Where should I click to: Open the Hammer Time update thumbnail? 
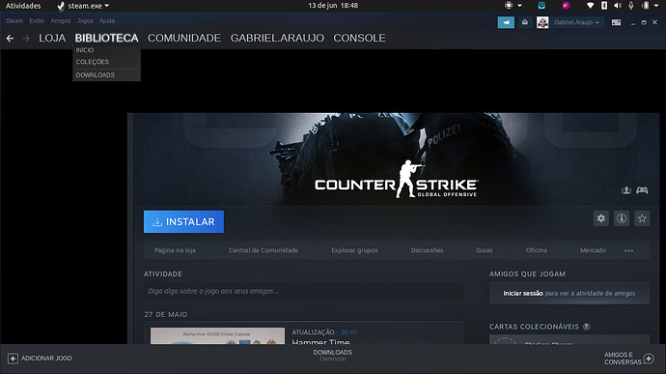[x=217, y=335]
